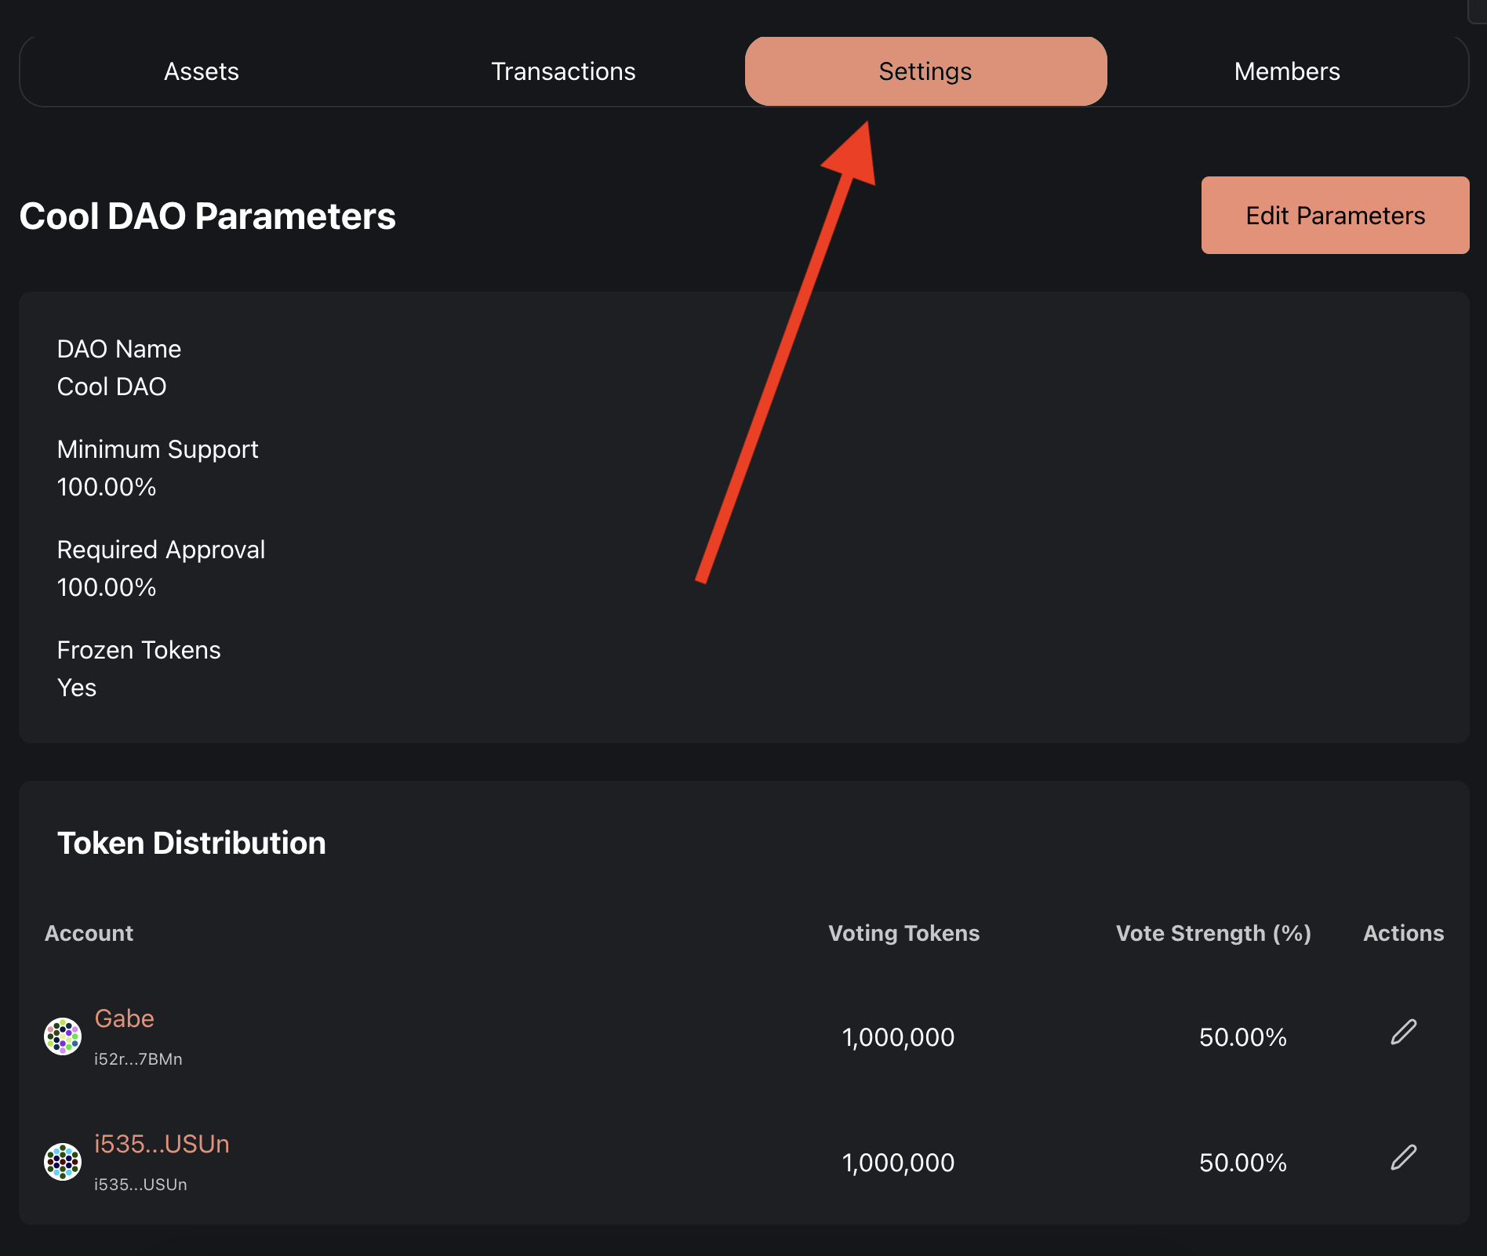Click the i535...USUn identicon avatar
The width and height of the screenshot is (1487, 1256).
[63, 1162]
